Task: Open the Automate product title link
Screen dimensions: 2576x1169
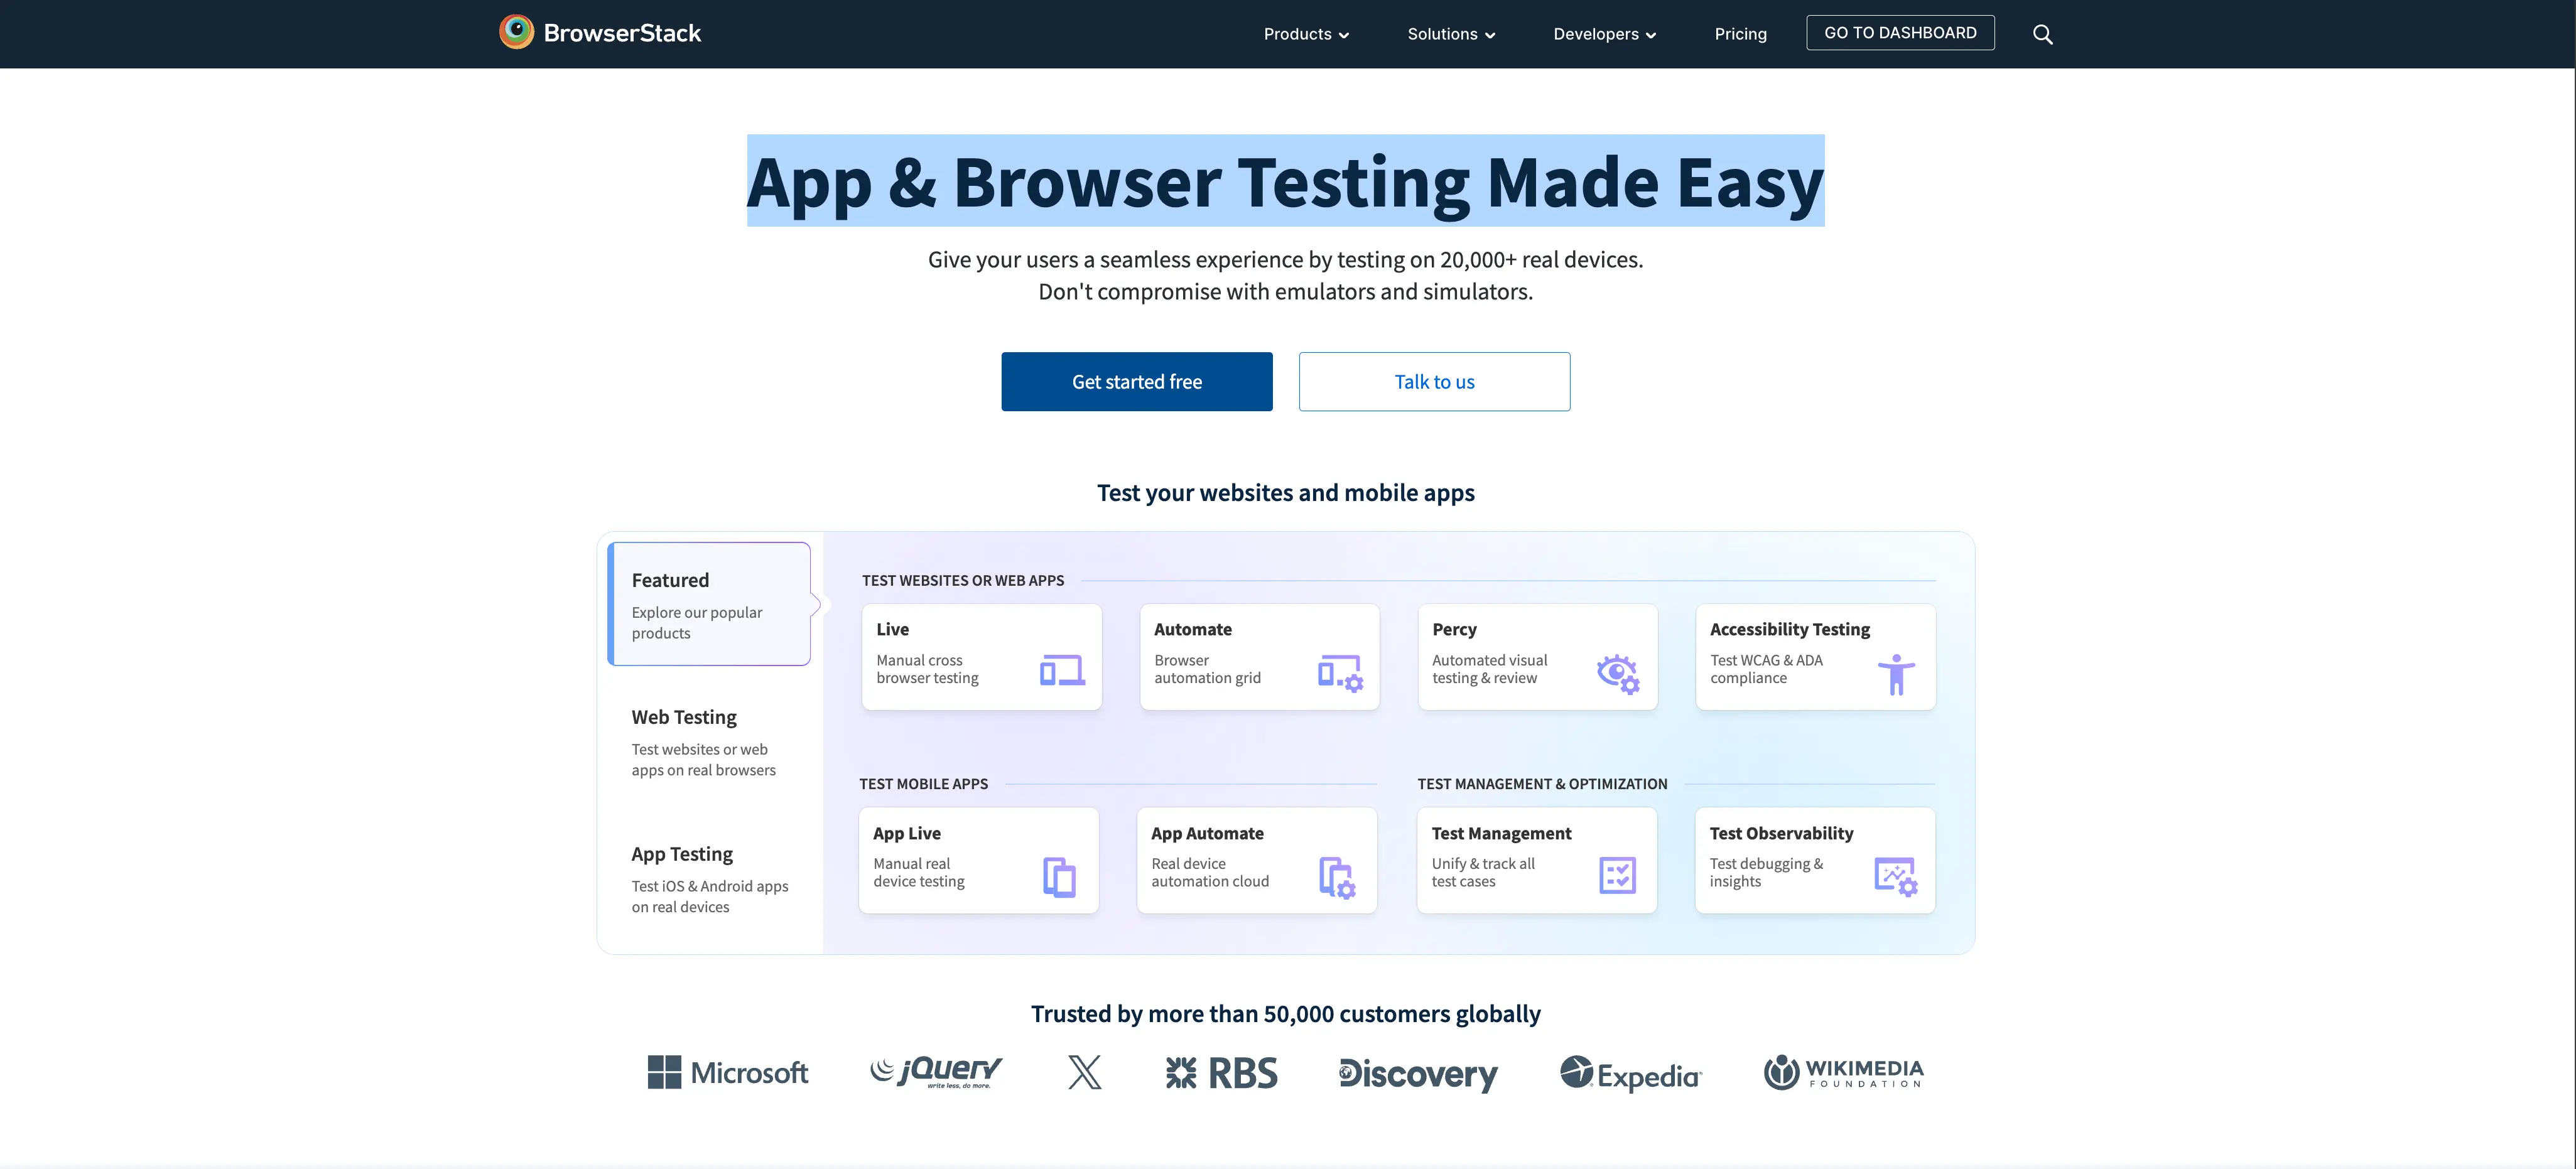Action: tap(1192, 629)
